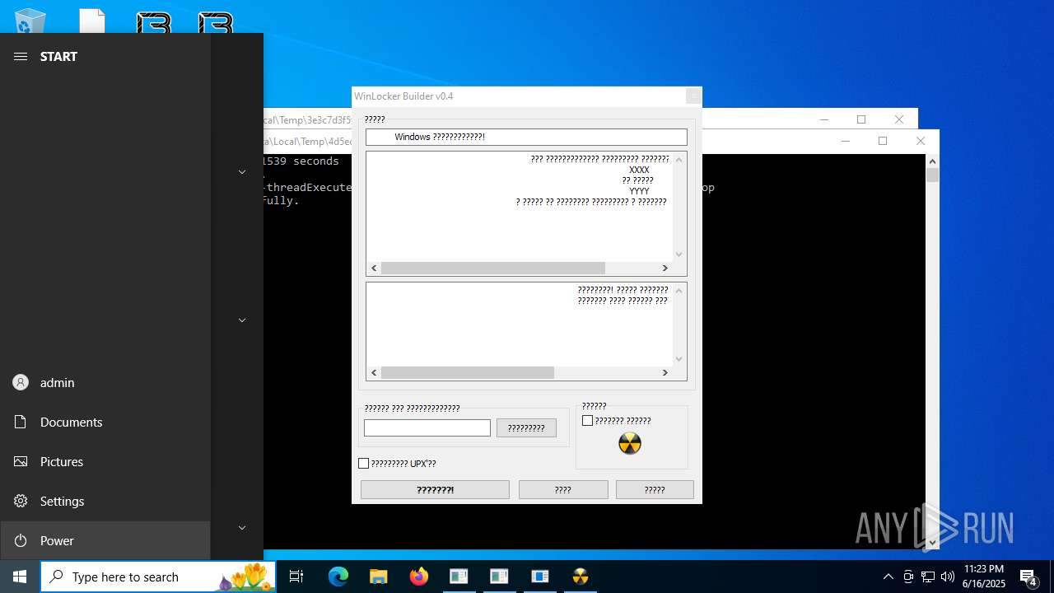Open Task View from the taskbar
This screenshot has height=593, width=1054.
296,577
